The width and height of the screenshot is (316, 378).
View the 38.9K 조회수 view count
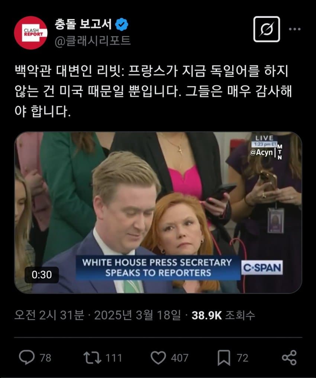click(223, 315)
